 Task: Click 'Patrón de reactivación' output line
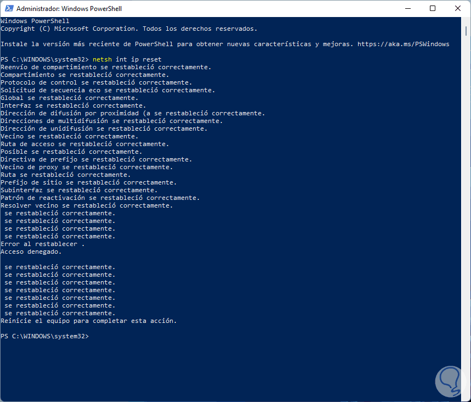pos(100,198)
